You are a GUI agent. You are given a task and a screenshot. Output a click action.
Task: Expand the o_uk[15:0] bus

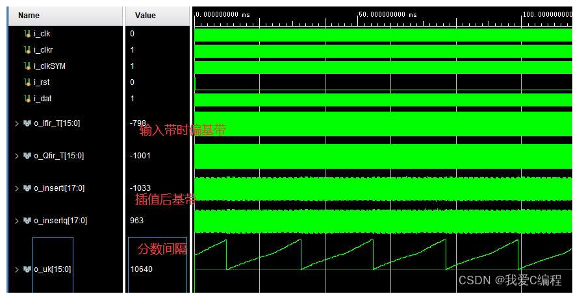17,269
